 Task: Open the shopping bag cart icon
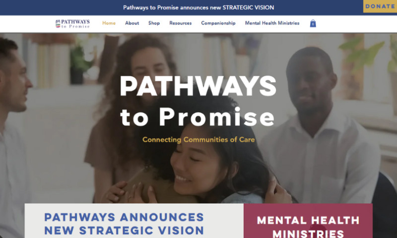[x=313, y=23]
